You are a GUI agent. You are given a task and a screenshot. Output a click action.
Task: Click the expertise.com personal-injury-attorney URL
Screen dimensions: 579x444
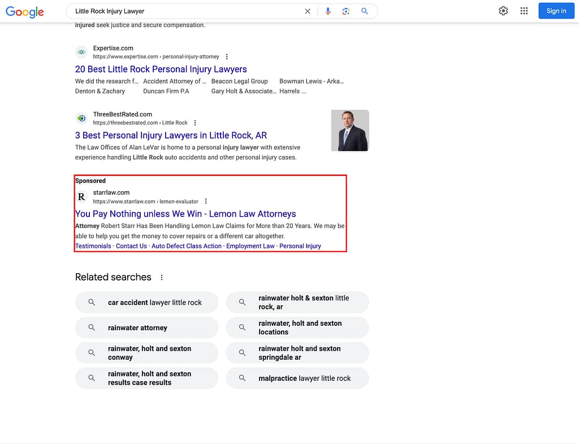[x=156, y=57]
